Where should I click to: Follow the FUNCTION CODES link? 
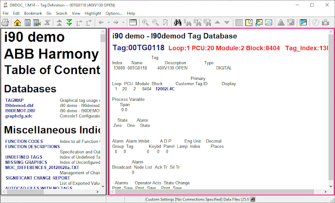(x=24, y=141)
